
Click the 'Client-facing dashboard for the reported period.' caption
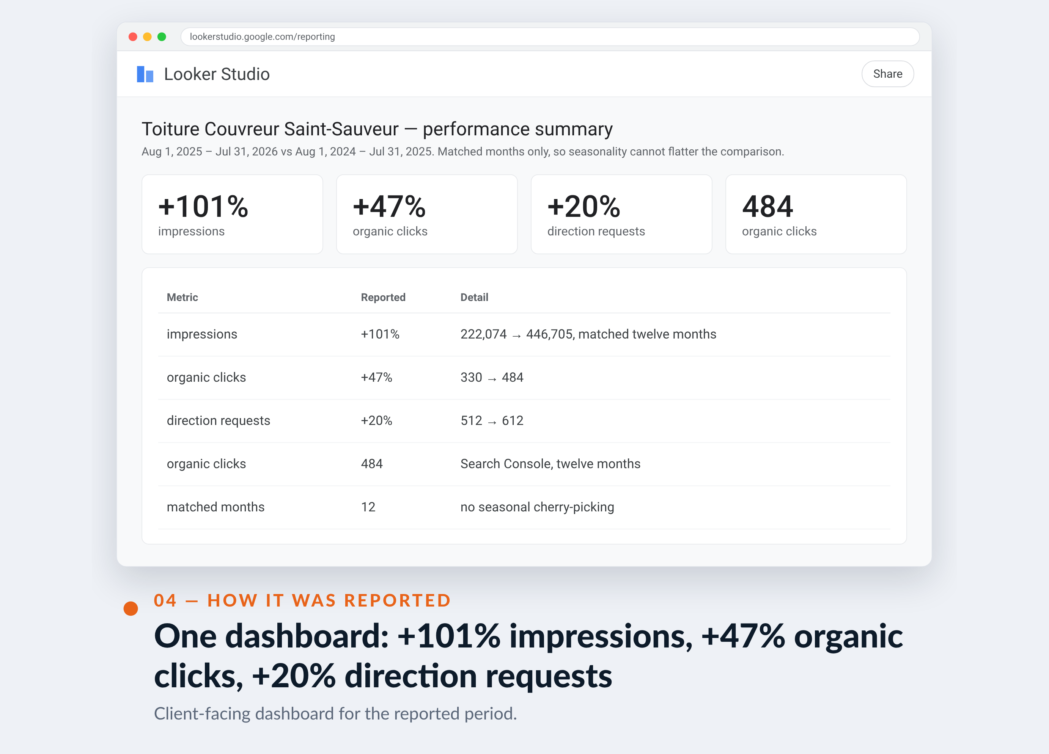click(335, 714)
